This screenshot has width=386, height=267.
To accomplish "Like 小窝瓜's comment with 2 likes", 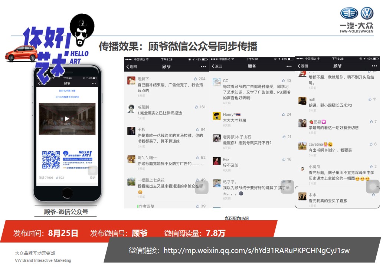I will click(x=371, y=167).
